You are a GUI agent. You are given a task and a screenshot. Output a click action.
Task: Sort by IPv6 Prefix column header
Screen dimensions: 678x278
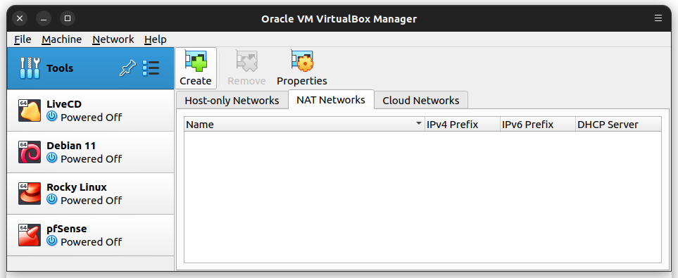point(537,125)
